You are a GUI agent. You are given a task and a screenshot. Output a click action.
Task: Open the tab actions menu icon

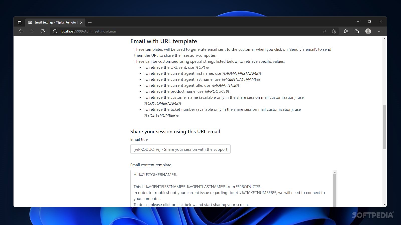tap(20, 22)
